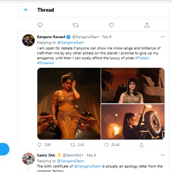
Task: View the golden dance costume photo
Action: pos(69,104)
